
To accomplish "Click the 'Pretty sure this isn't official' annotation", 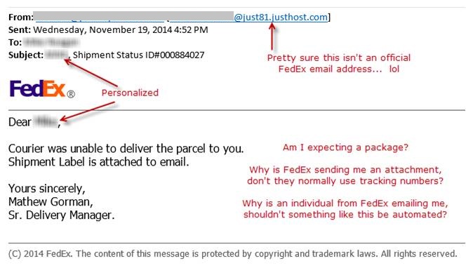I will pos(339,63).
